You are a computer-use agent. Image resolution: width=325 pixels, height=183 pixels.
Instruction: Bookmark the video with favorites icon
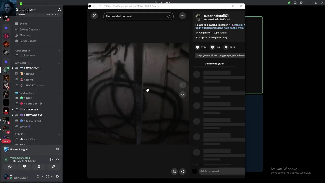[x=226, y=47]
